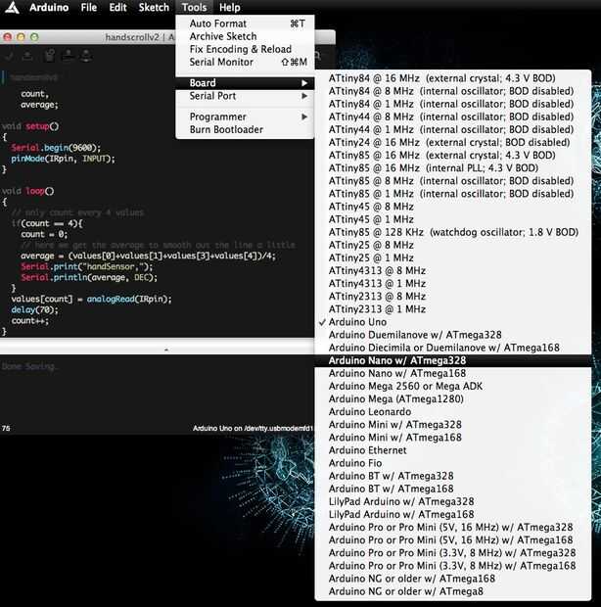Choose the Arduino Ethernet board
This screenshot has width=601, height=607.
pos(453,450)
